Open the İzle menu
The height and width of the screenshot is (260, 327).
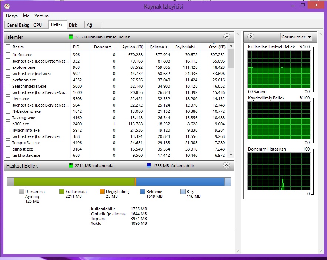(x=26, y=16)
